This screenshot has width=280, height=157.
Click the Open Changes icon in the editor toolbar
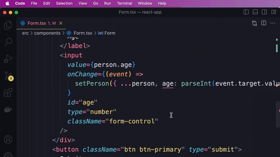click(255, 23)
